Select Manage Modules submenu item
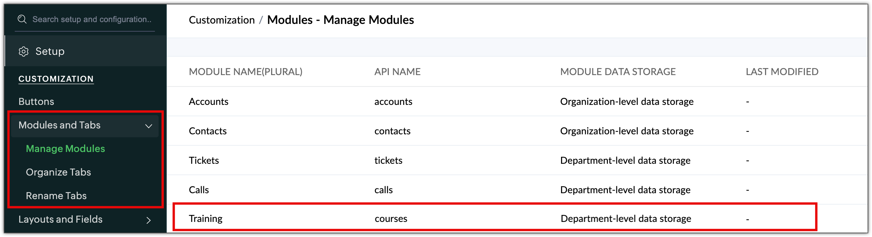Screen dimensions: 872x237 click(x=65, y=149)
